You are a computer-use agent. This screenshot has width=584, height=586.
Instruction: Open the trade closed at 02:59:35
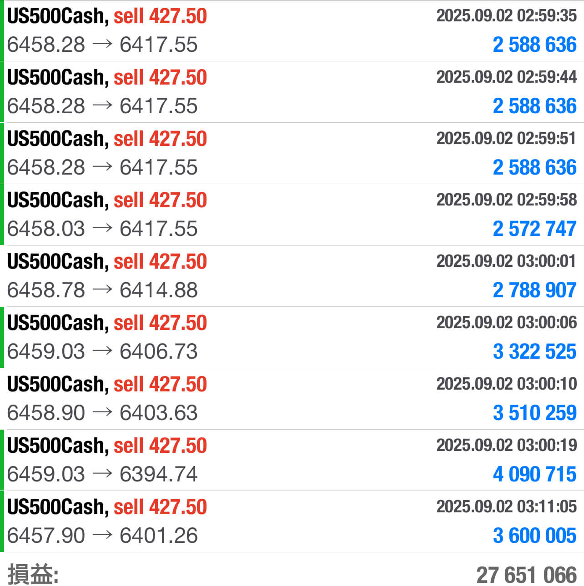point(292,30)
